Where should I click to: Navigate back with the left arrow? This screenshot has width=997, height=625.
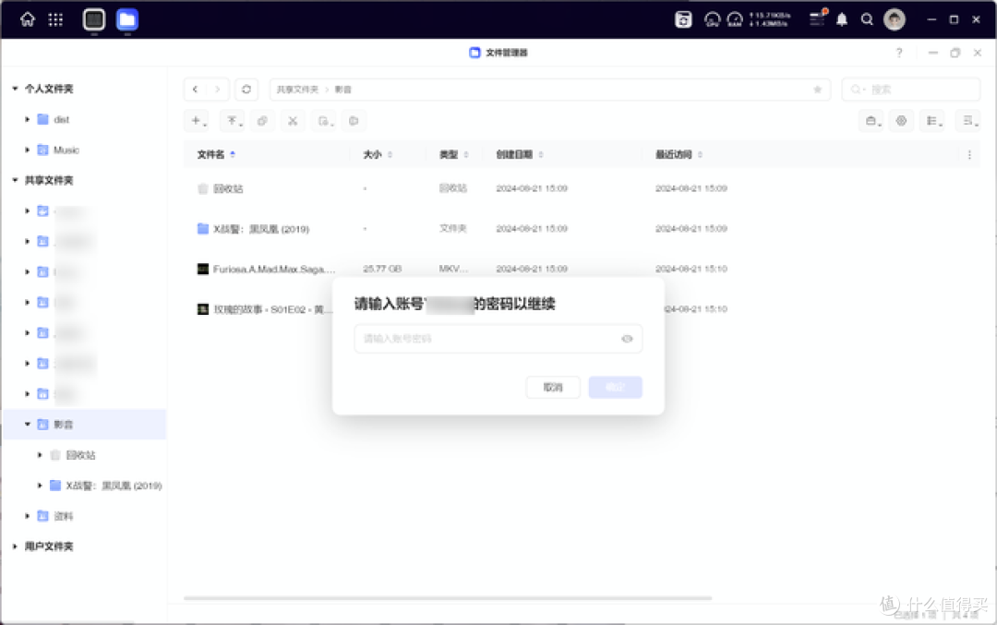pyautogui.click(x=195, y=89)
